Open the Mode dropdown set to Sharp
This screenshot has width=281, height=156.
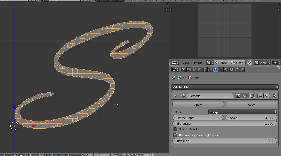(243, 112)
